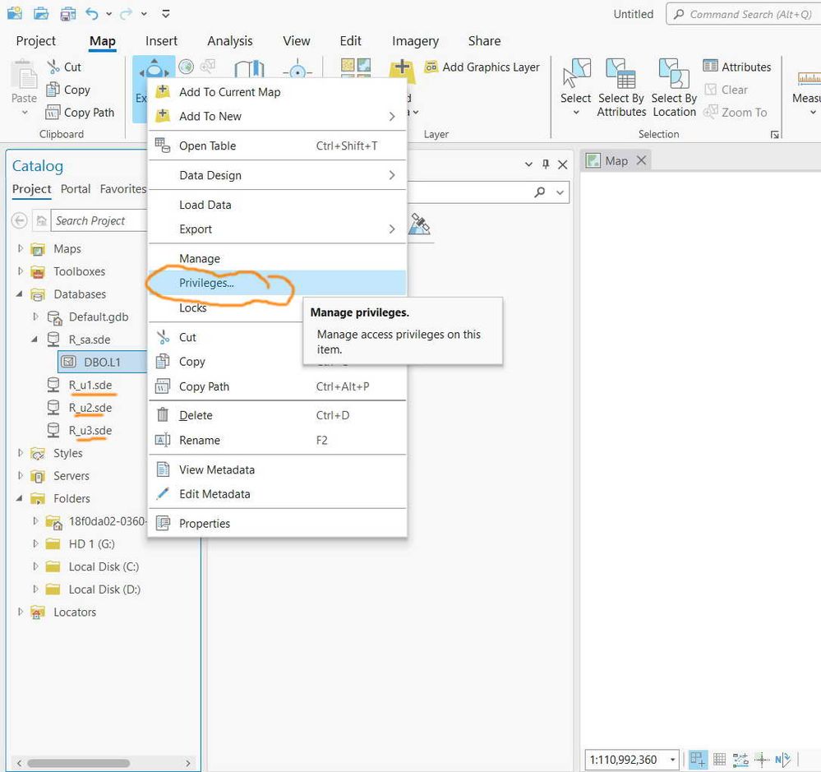Click the Save project icon
This screenshot has height=772, width=821.
67,14
